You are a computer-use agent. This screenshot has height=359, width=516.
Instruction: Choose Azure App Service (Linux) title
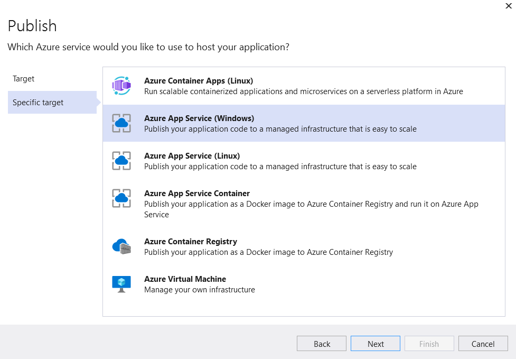click(x=192, y=156)
